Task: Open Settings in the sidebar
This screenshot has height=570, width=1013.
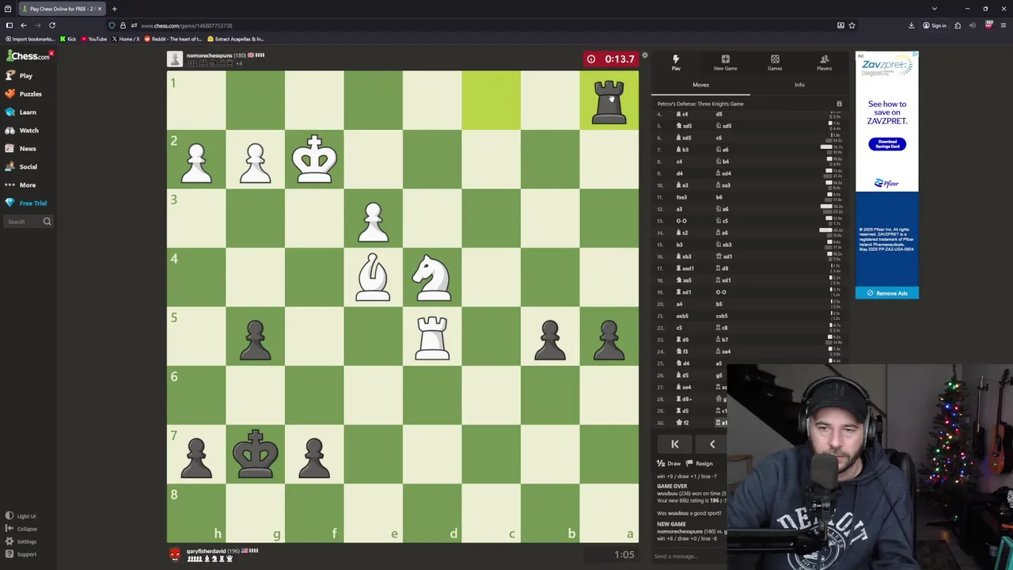Action: point(21,541)
